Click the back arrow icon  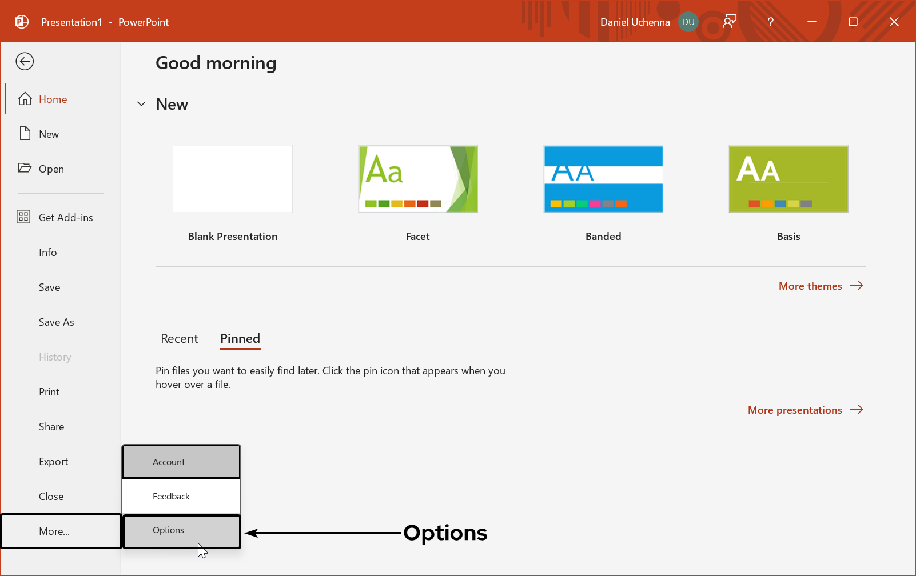tap(25, 61)
